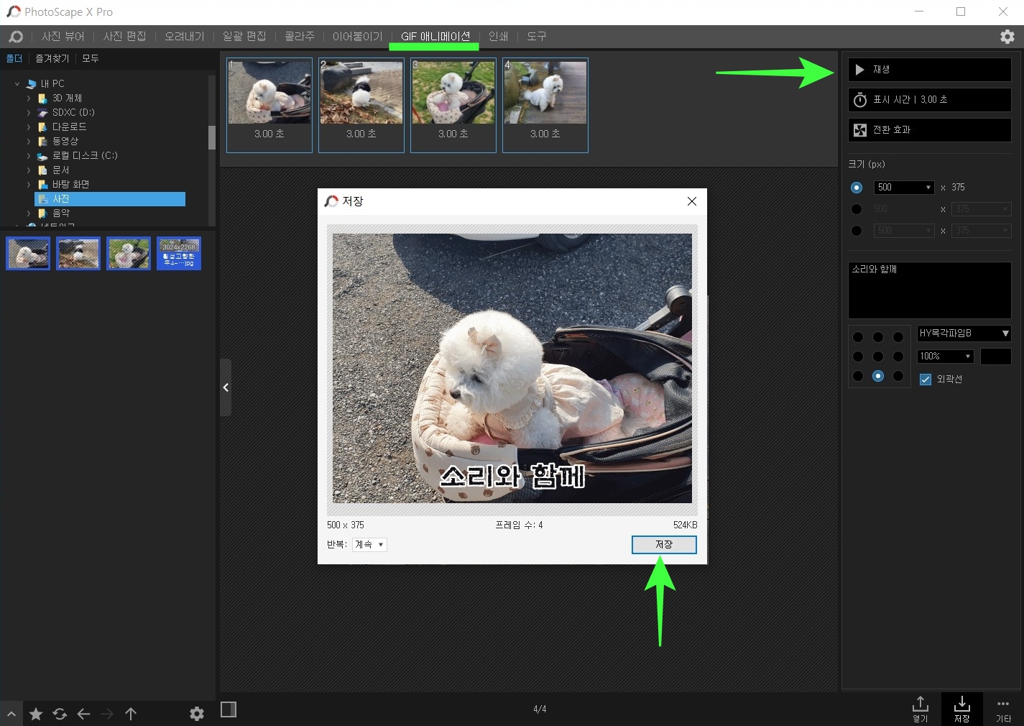Click the 전환 효과 button

pos(930,130)
